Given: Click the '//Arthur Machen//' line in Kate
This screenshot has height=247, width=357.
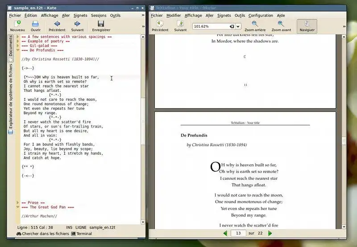Looking at the screenshot, I should pyautogui.click(x=39, y=216).
